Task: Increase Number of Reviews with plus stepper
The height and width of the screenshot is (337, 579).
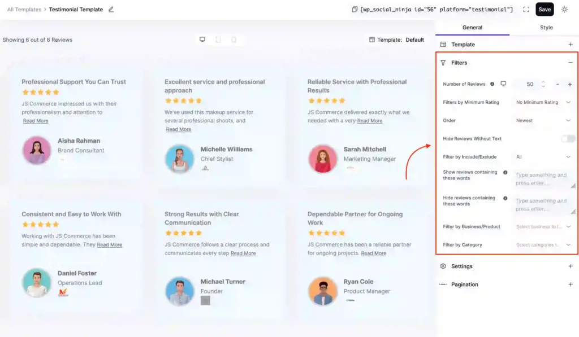Action: (569, 84)
